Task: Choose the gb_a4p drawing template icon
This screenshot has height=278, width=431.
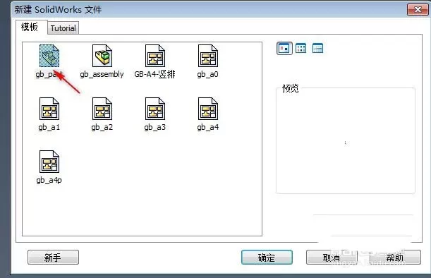Action: pos(49,162)
